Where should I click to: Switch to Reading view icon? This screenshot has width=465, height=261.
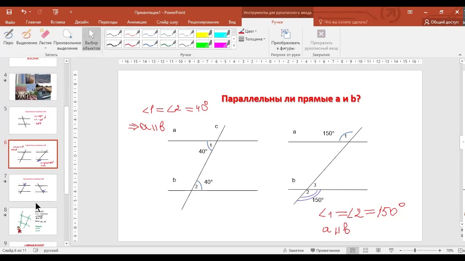click(378, 250)
